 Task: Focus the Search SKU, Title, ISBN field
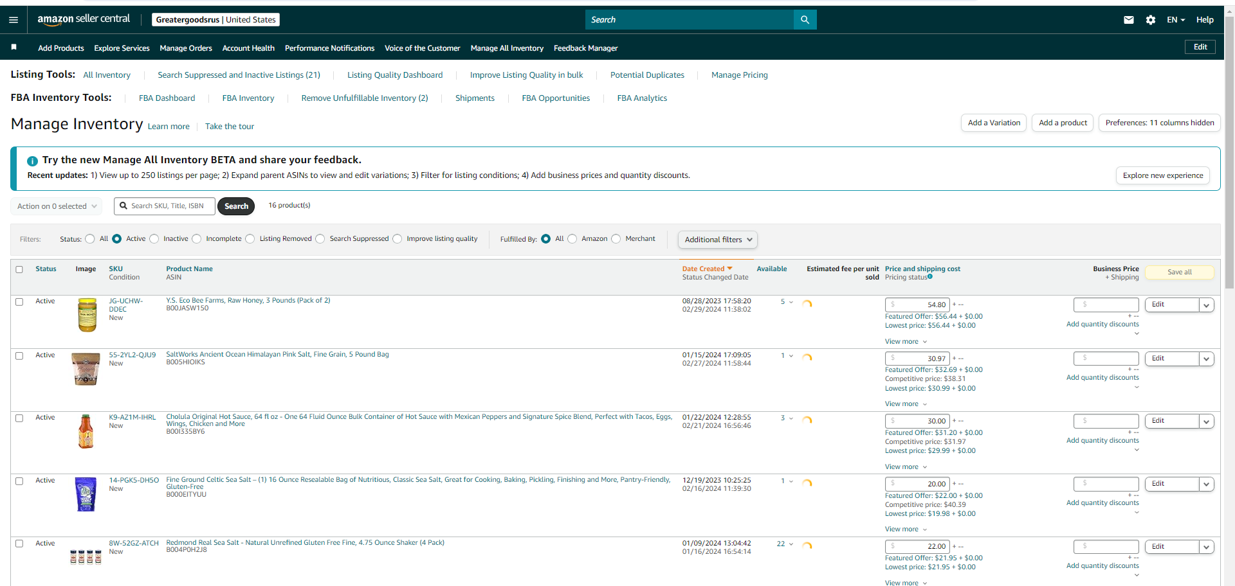165,206
